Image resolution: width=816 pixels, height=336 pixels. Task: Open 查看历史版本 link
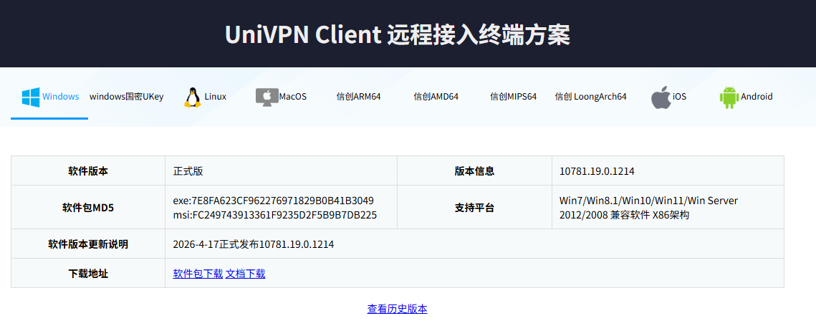pyautogui.click(x=397, y=309)
